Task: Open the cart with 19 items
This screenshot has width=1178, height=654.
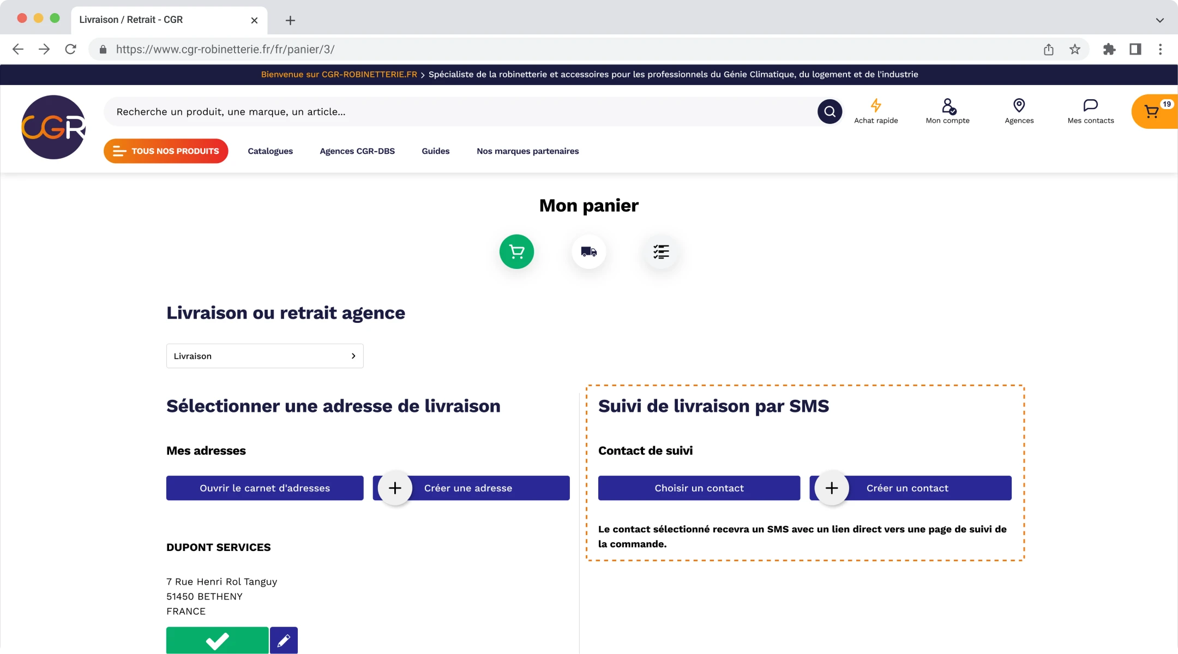Action: tap(1155, 112)
